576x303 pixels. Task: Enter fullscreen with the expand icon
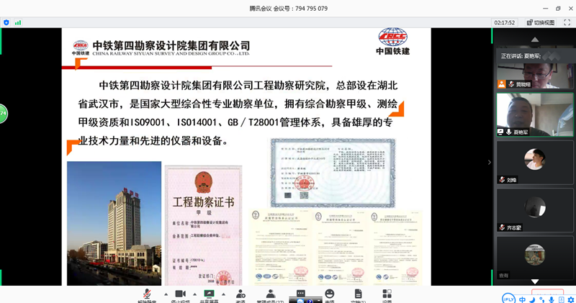[567, 22]
